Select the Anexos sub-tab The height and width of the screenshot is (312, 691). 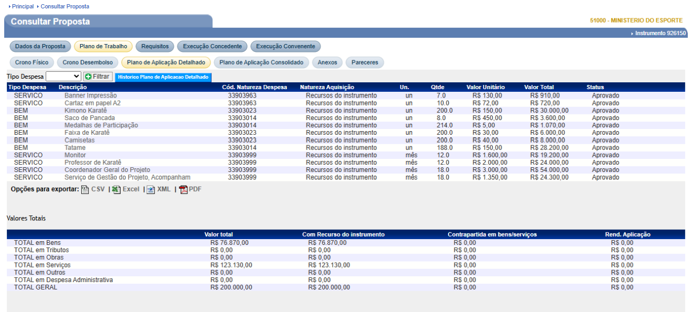327,62
